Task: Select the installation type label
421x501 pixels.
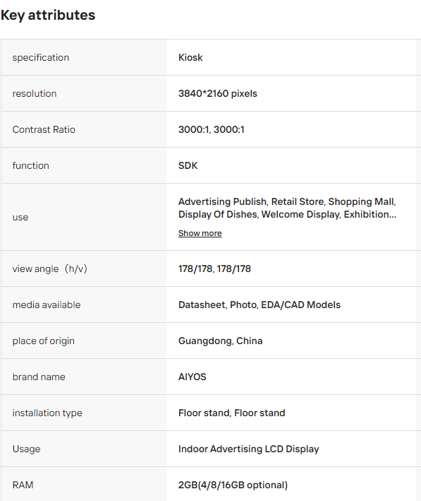Action: (47, 413)
